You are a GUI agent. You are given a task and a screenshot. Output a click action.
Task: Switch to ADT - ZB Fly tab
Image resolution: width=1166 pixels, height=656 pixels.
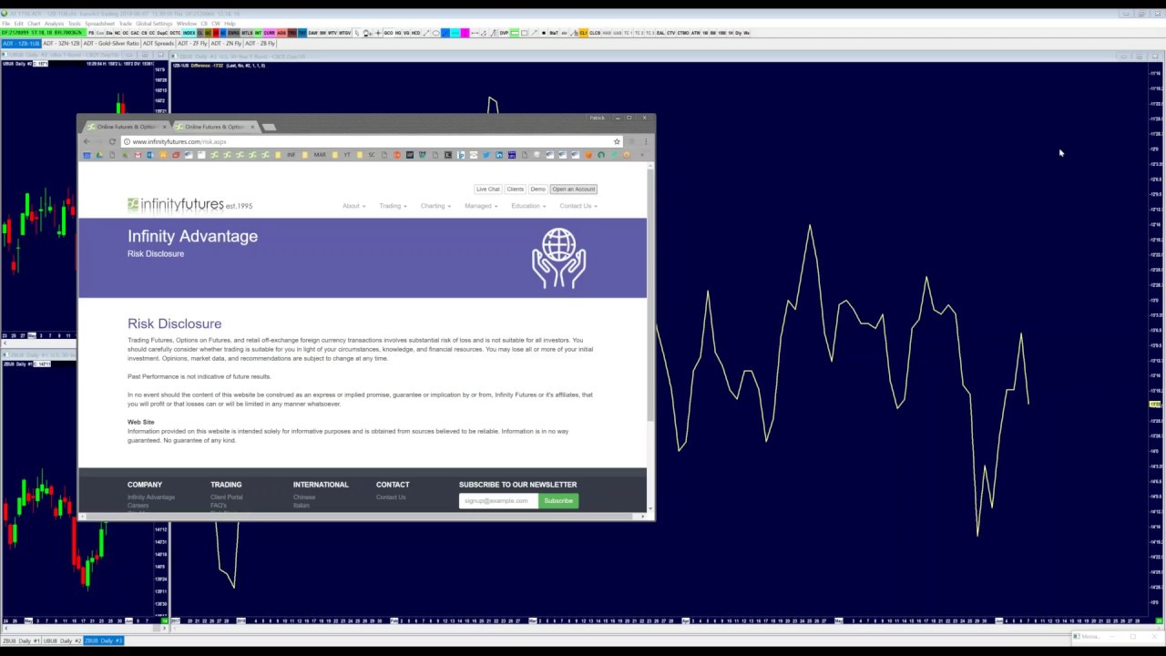pos(260,44)
